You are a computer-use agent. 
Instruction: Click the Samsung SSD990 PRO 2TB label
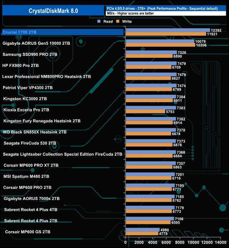30,54
